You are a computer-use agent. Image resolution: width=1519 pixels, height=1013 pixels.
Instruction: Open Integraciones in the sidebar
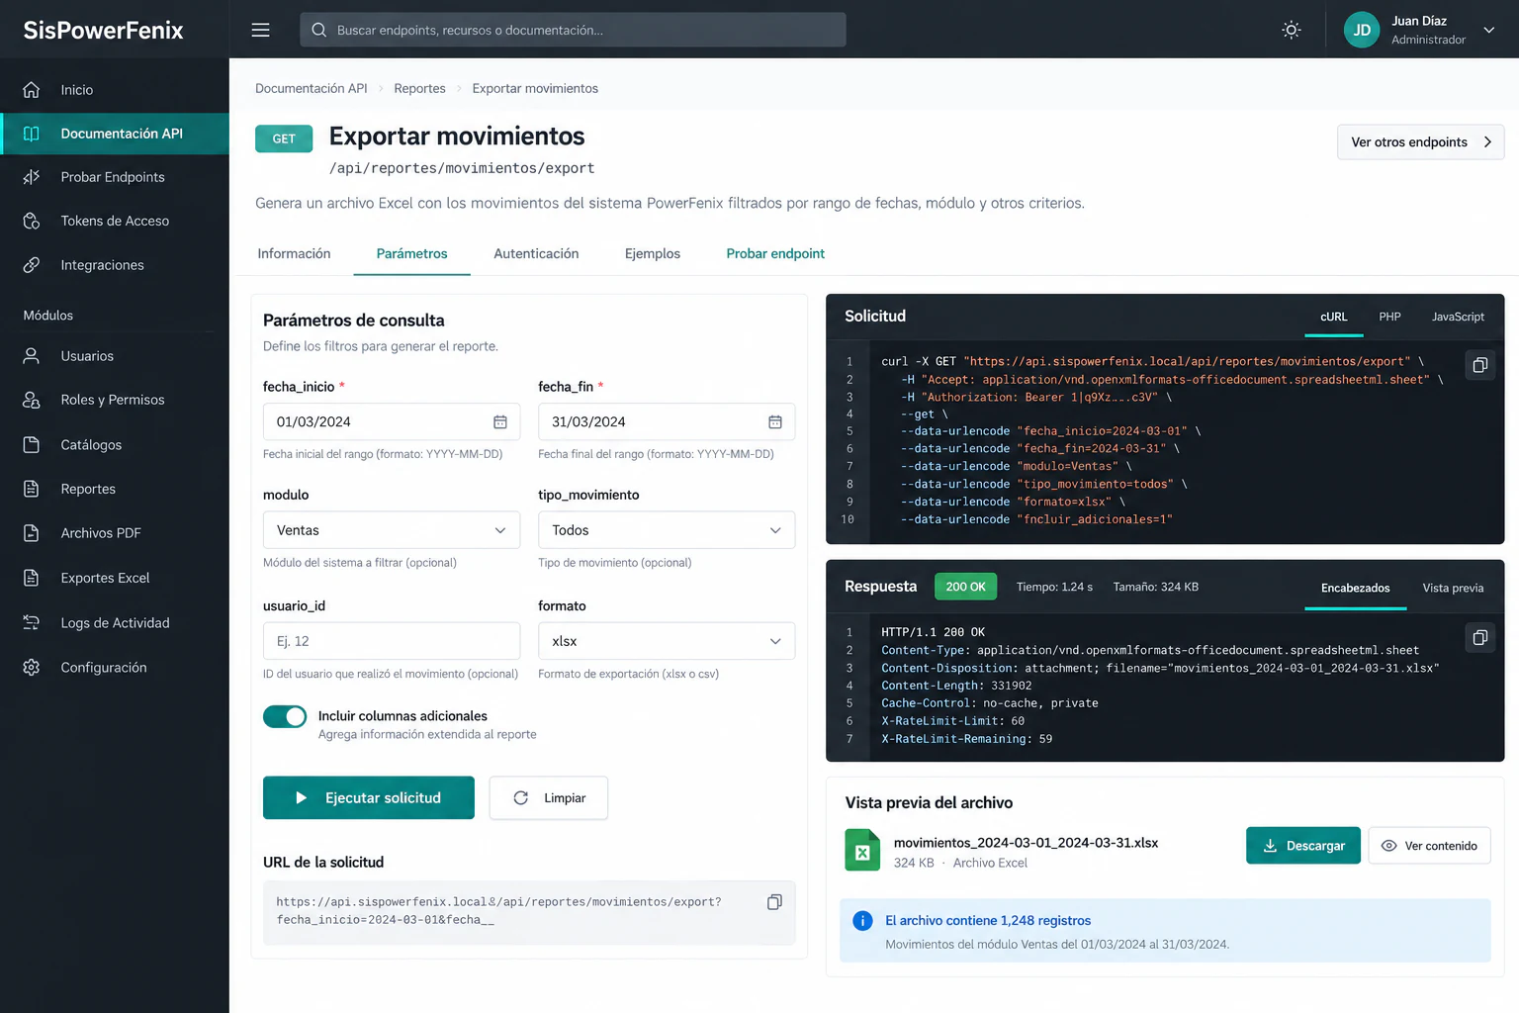tap(115, 265)
